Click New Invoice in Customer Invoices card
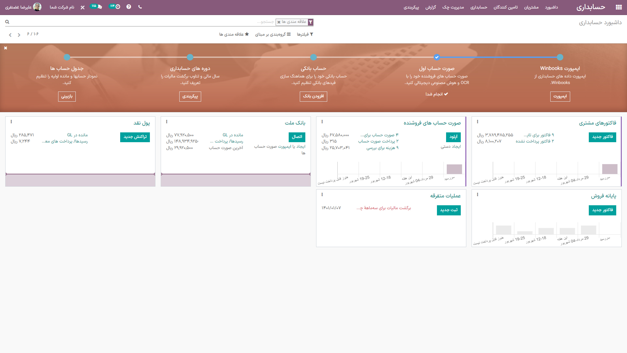The image size is (627, 353). coord(602,137)
